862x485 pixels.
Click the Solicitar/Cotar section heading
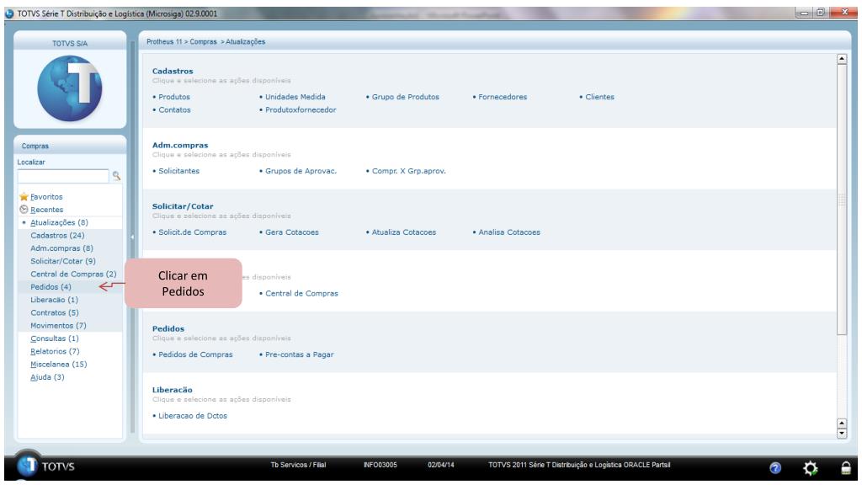(183, 207)
